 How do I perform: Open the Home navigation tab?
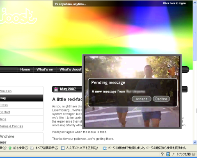point(25,70)
